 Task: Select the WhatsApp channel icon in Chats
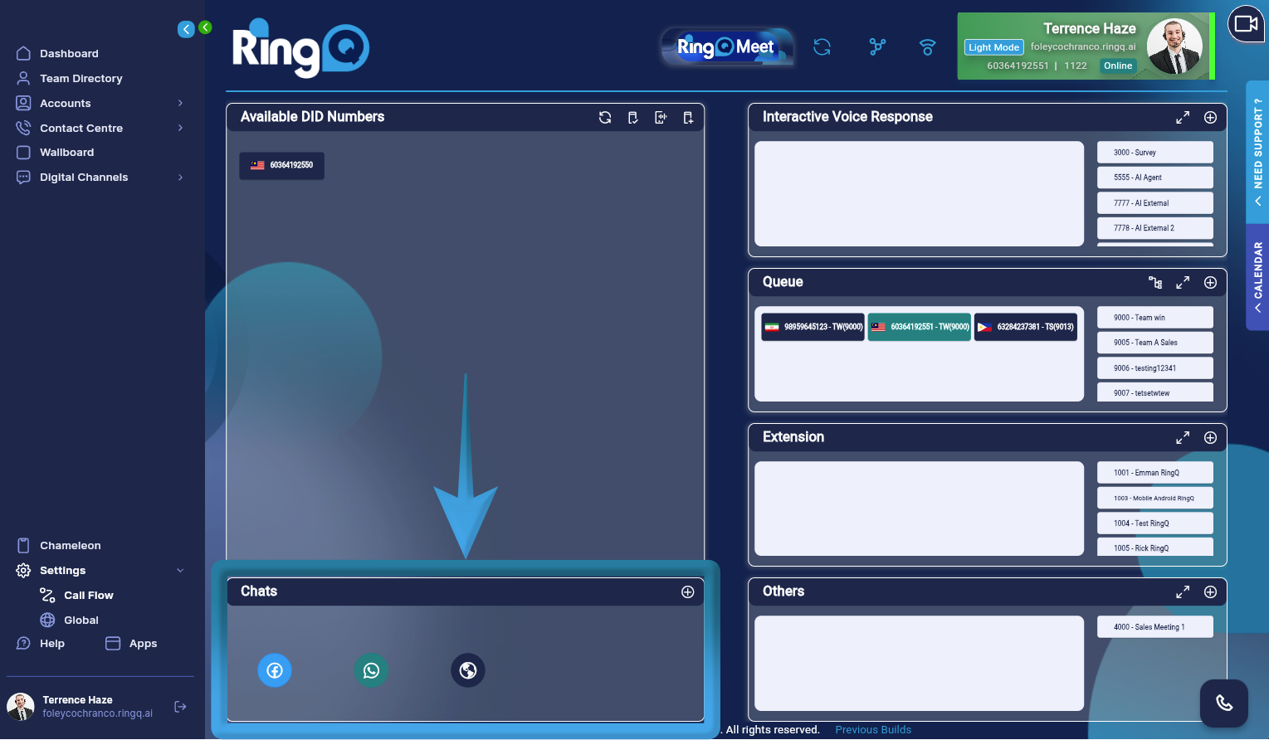[371, 670]
